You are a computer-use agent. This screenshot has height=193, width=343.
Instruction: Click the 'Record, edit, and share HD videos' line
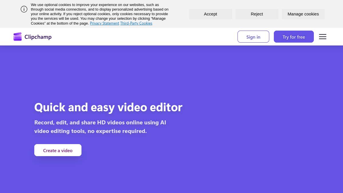[x=100, y=122]
